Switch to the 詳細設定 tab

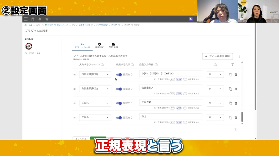99,46
